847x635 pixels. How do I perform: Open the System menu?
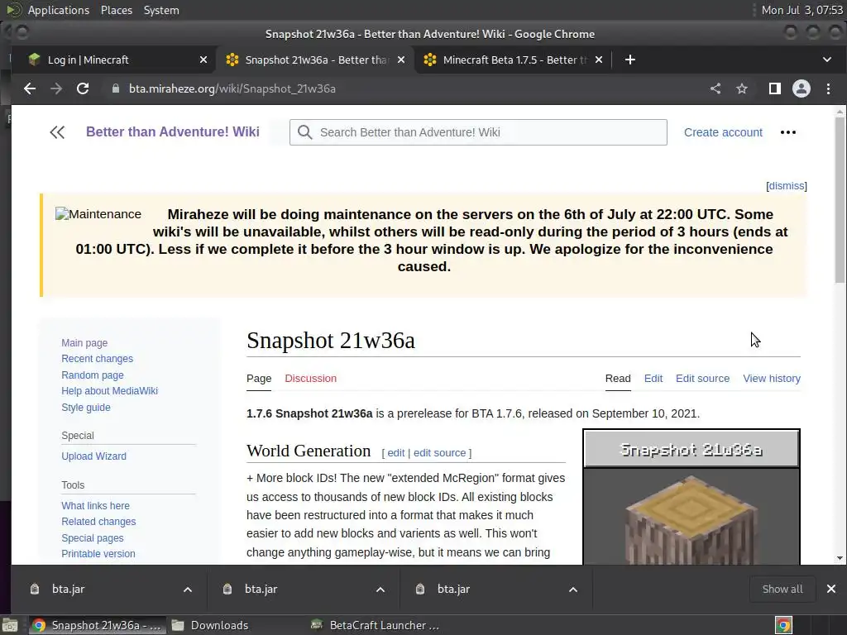pyautogui.click(x=161, y=10)
